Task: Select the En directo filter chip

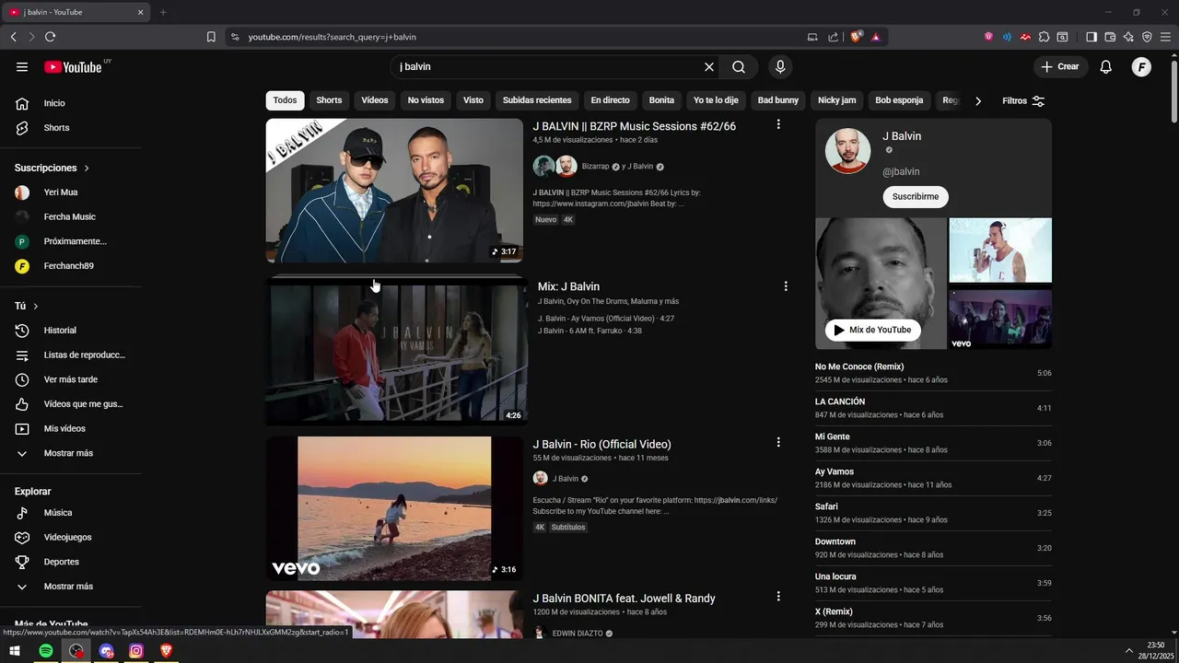Action: click(610, 100)
